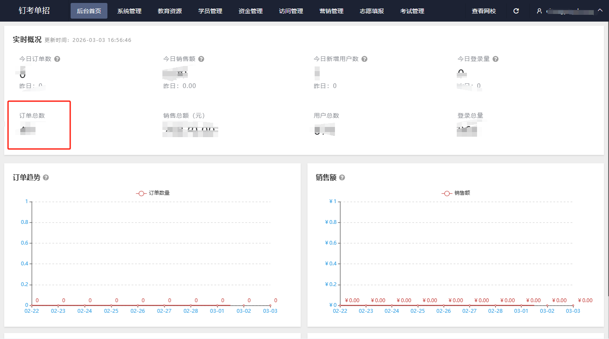The image size is (609, 339).
Task: Open the 学员管理 menu
Action: click(210, 11)
